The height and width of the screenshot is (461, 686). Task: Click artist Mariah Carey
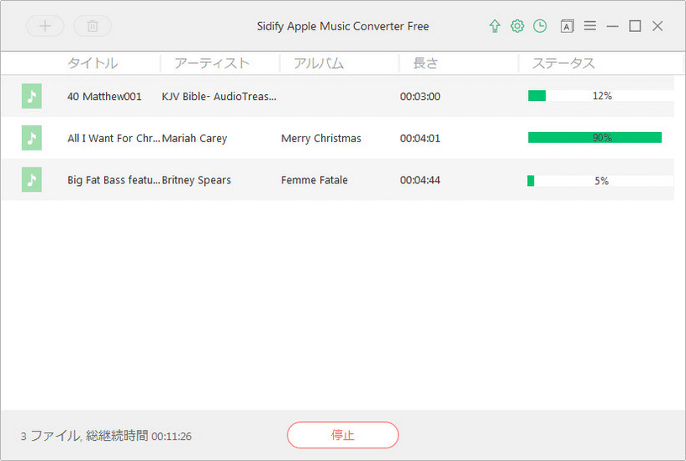point(194,138)
